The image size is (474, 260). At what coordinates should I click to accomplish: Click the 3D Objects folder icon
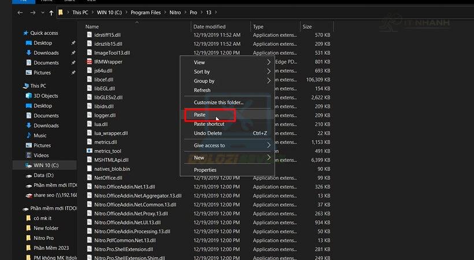[x=28, y=96]
